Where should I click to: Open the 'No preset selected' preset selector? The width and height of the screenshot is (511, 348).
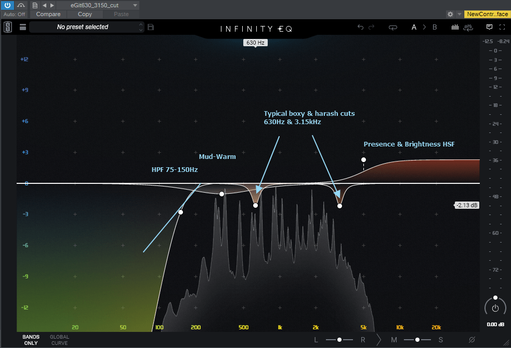(x=86, y=27)
